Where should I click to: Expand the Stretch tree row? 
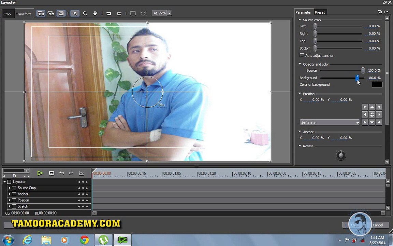pyautogui.click(x=10, y=206)
